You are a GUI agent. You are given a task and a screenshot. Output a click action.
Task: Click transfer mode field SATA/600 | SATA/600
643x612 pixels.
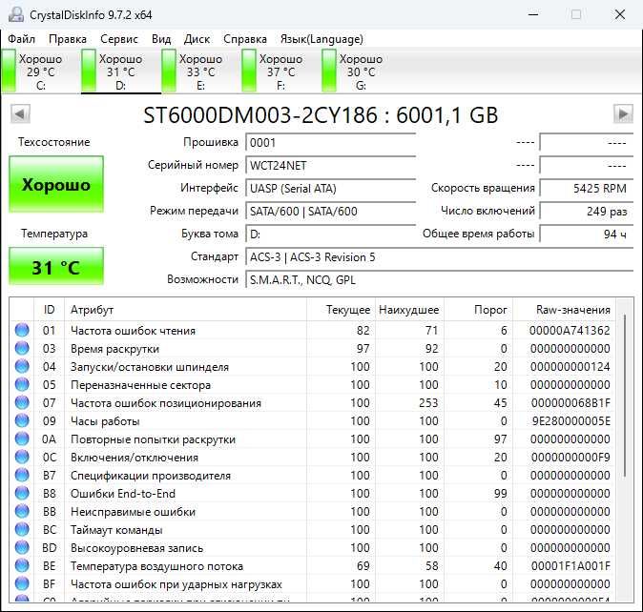(330, 212)
